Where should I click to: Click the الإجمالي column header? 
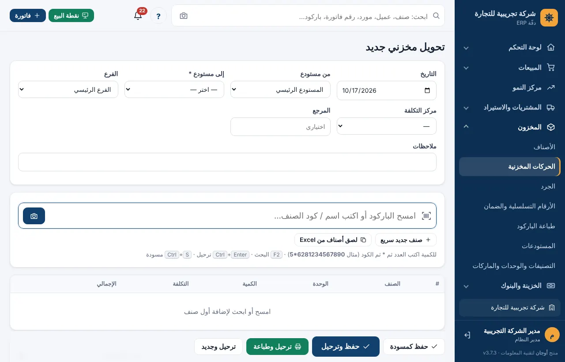[x=106, y=284]
